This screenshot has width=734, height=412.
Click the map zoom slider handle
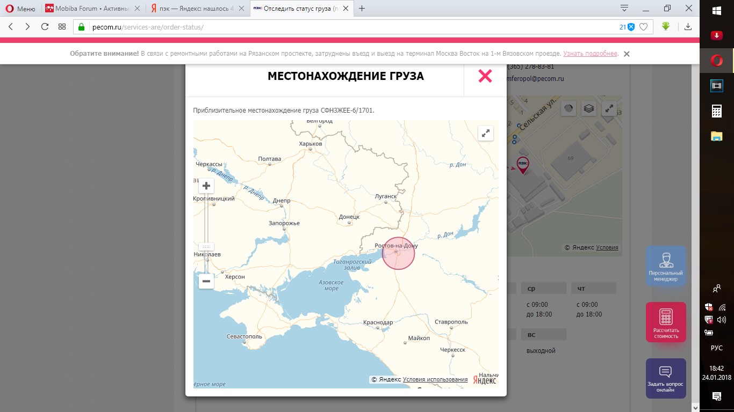click(x=206, y=247)
